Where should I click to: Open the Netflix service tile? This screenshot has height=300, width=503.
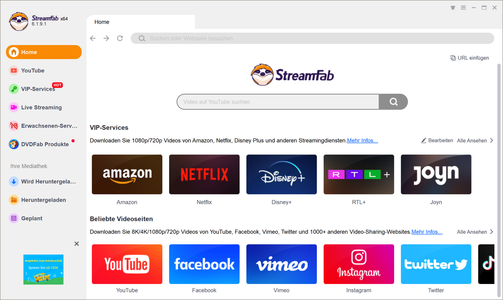204,175
